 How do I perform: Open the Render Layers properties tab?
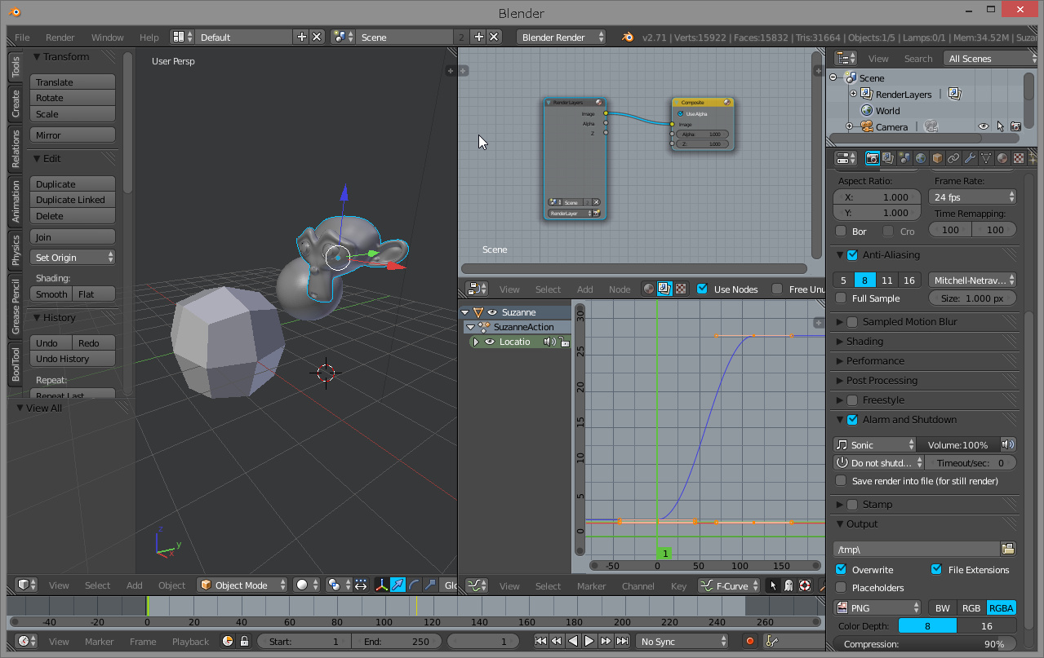tap(888, 158)
